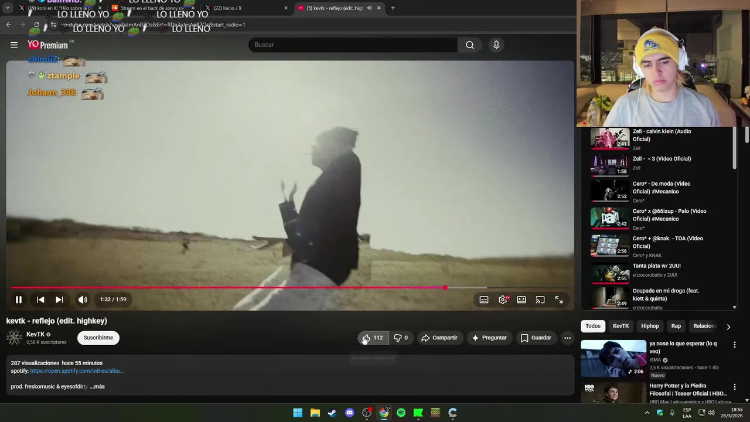Toggle subtitles/captions in player
750x422 pixels.
(x=484, y=300)
